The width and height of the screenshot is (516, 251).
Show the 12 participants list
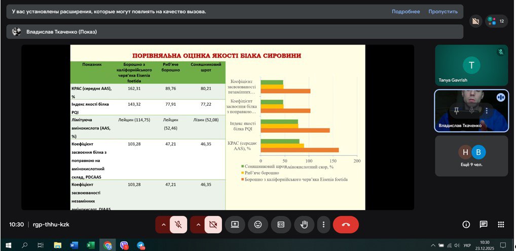(496, 21)
